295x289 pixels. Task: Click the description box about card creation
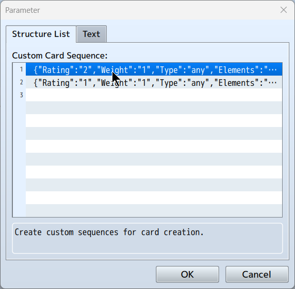click(x=147, y=238)
